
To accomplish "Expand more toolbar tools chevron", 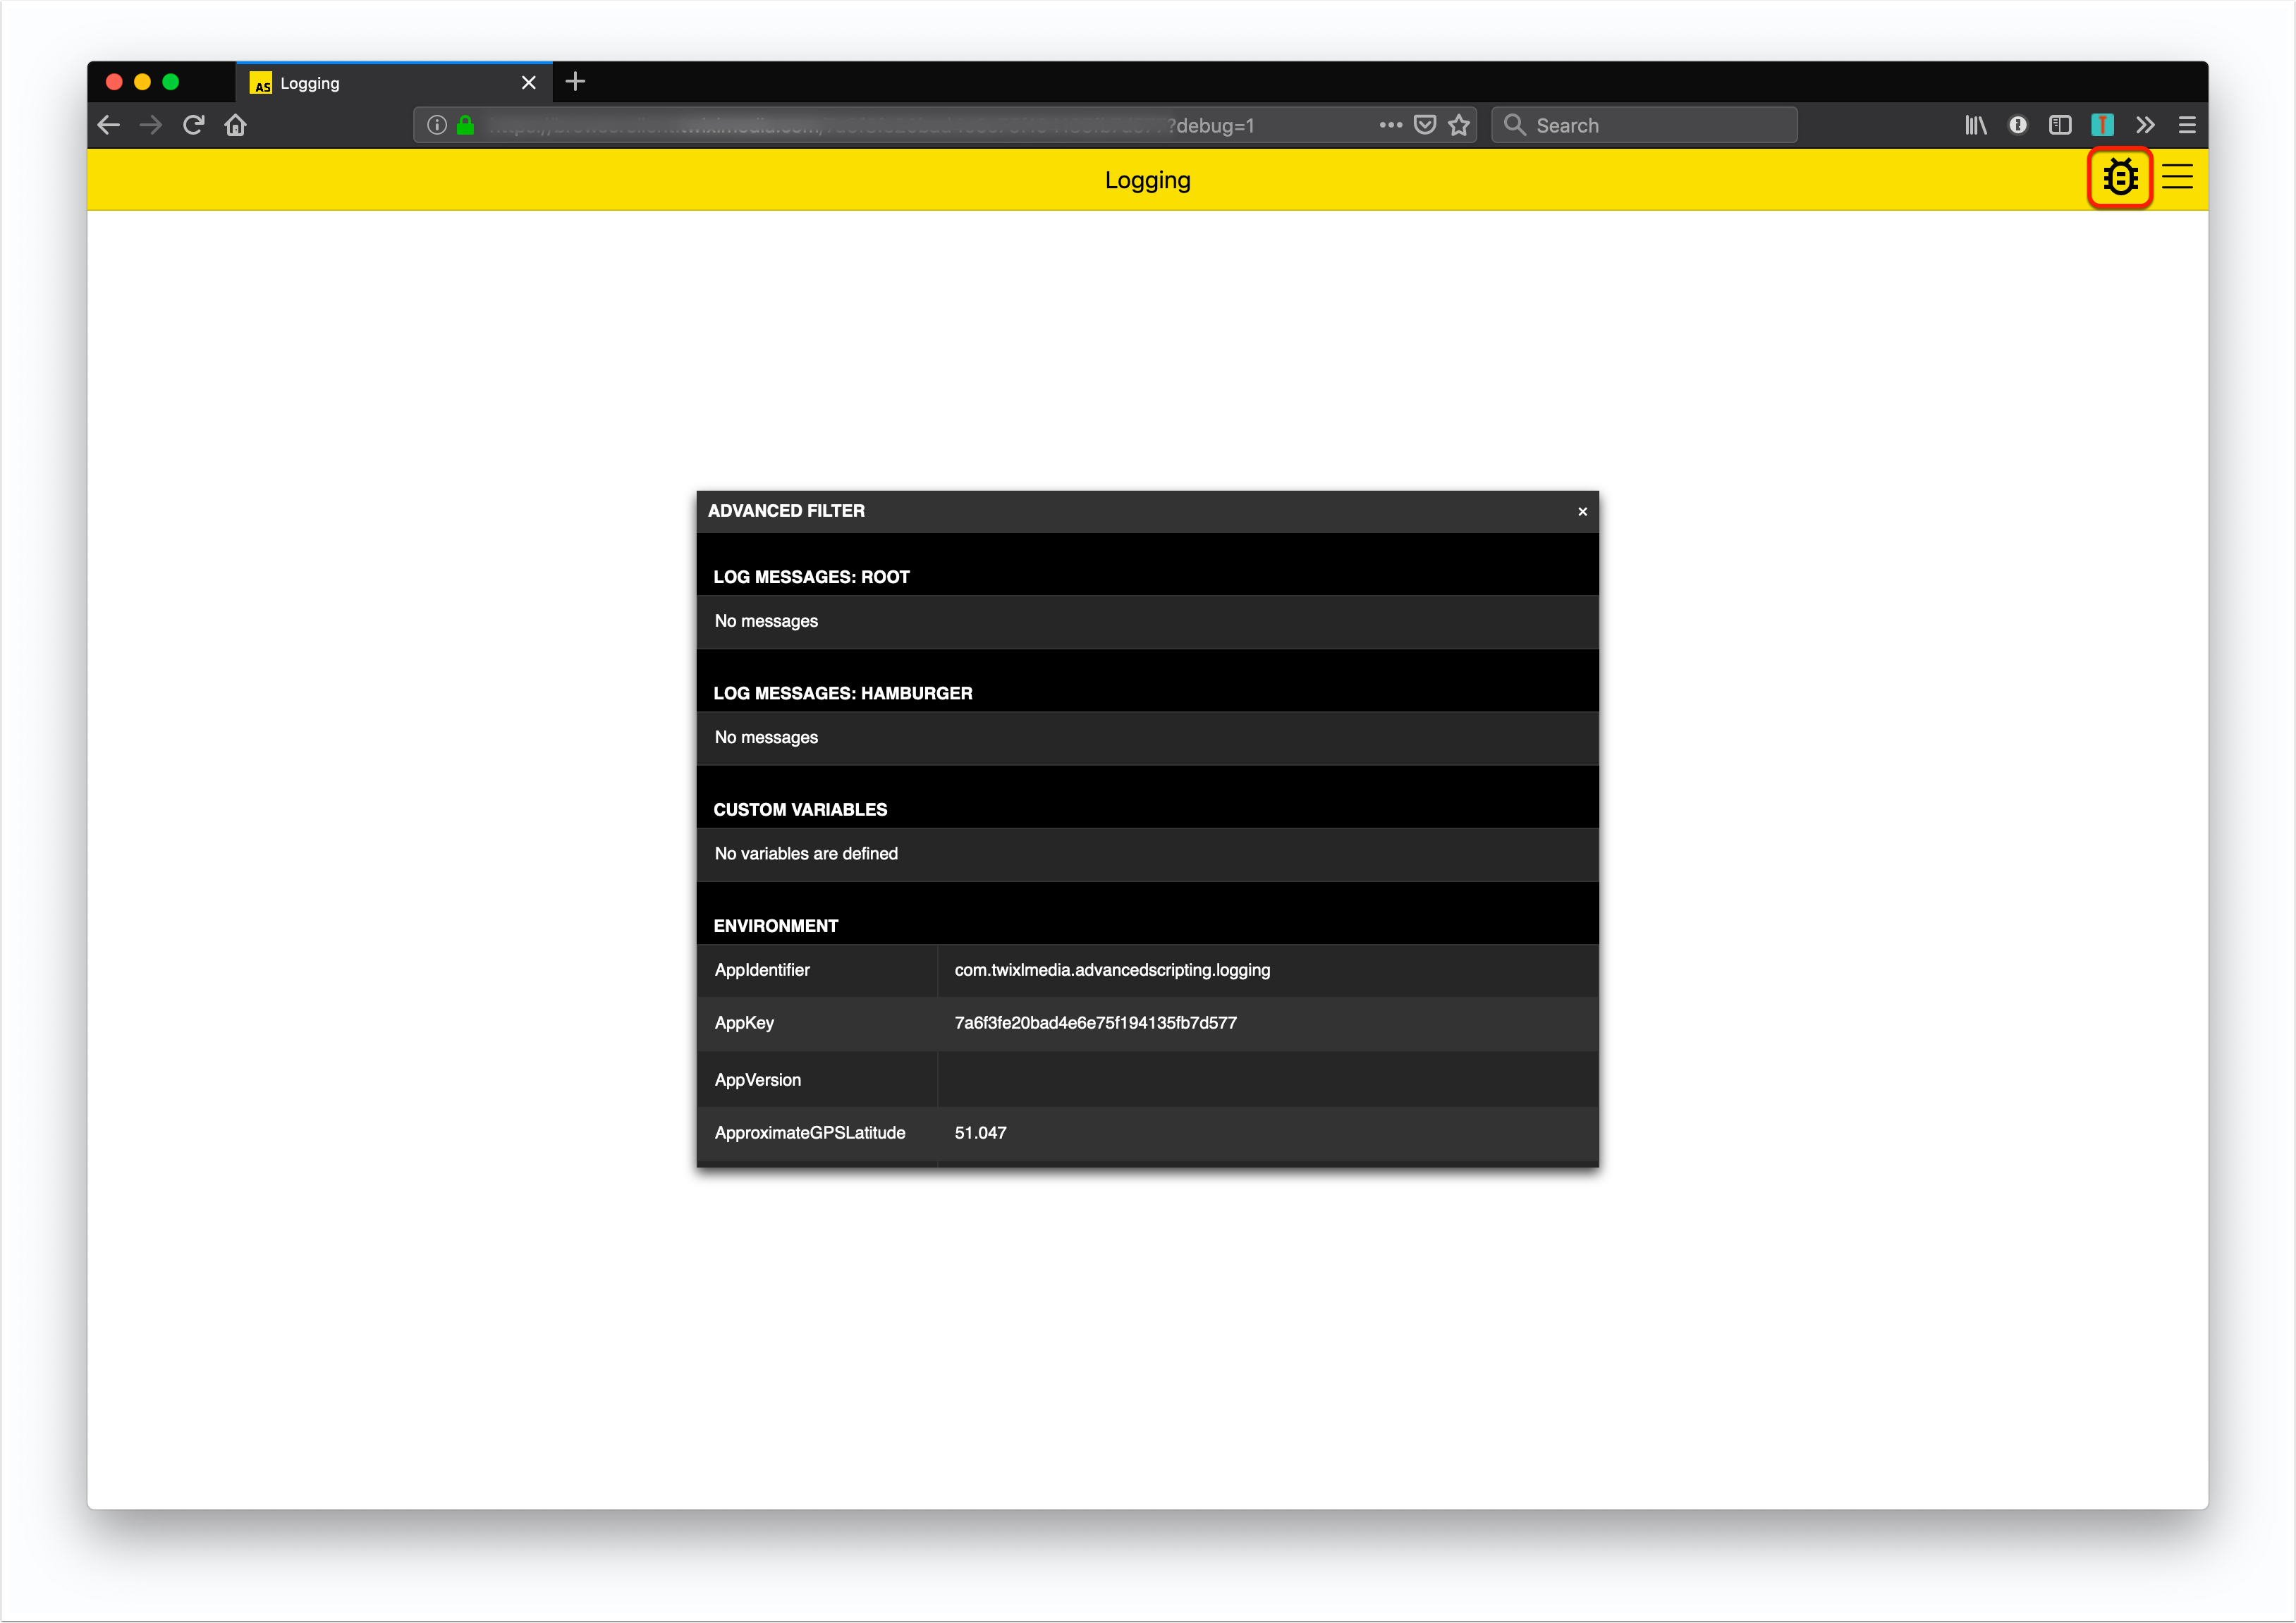I will tap(2145, 125).
